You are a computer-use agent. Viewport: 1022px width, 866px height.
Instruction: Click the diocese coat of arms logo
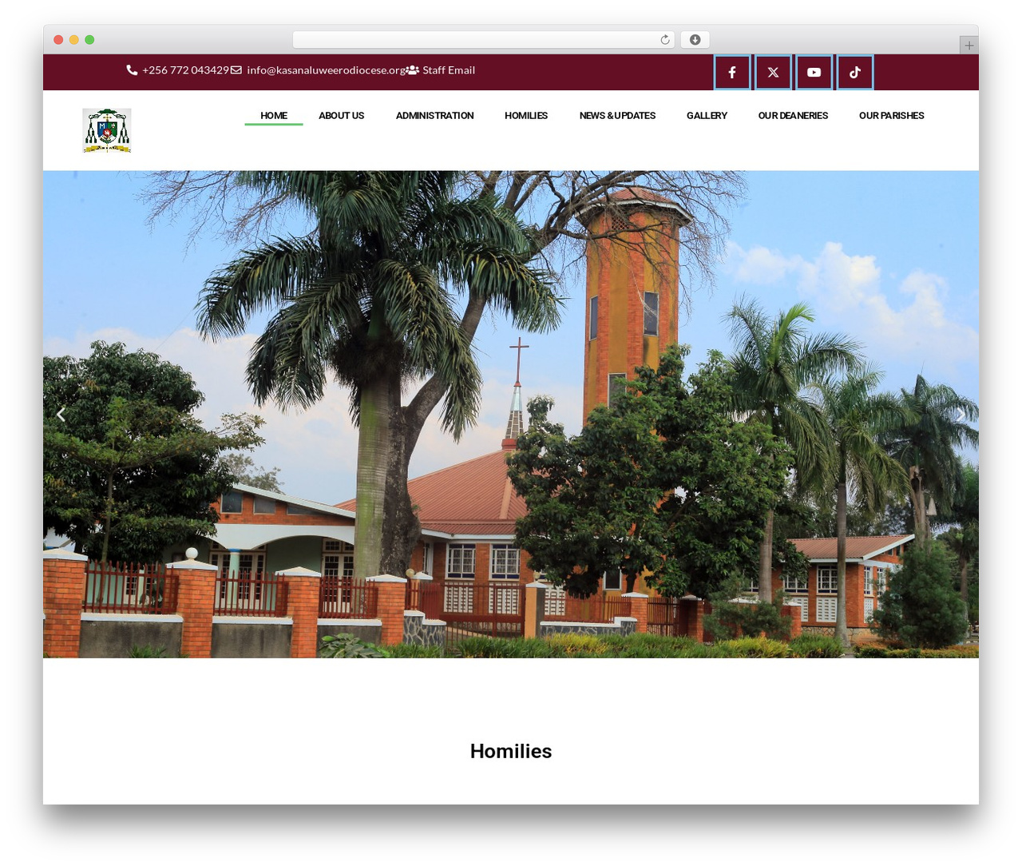pos(107,130)
